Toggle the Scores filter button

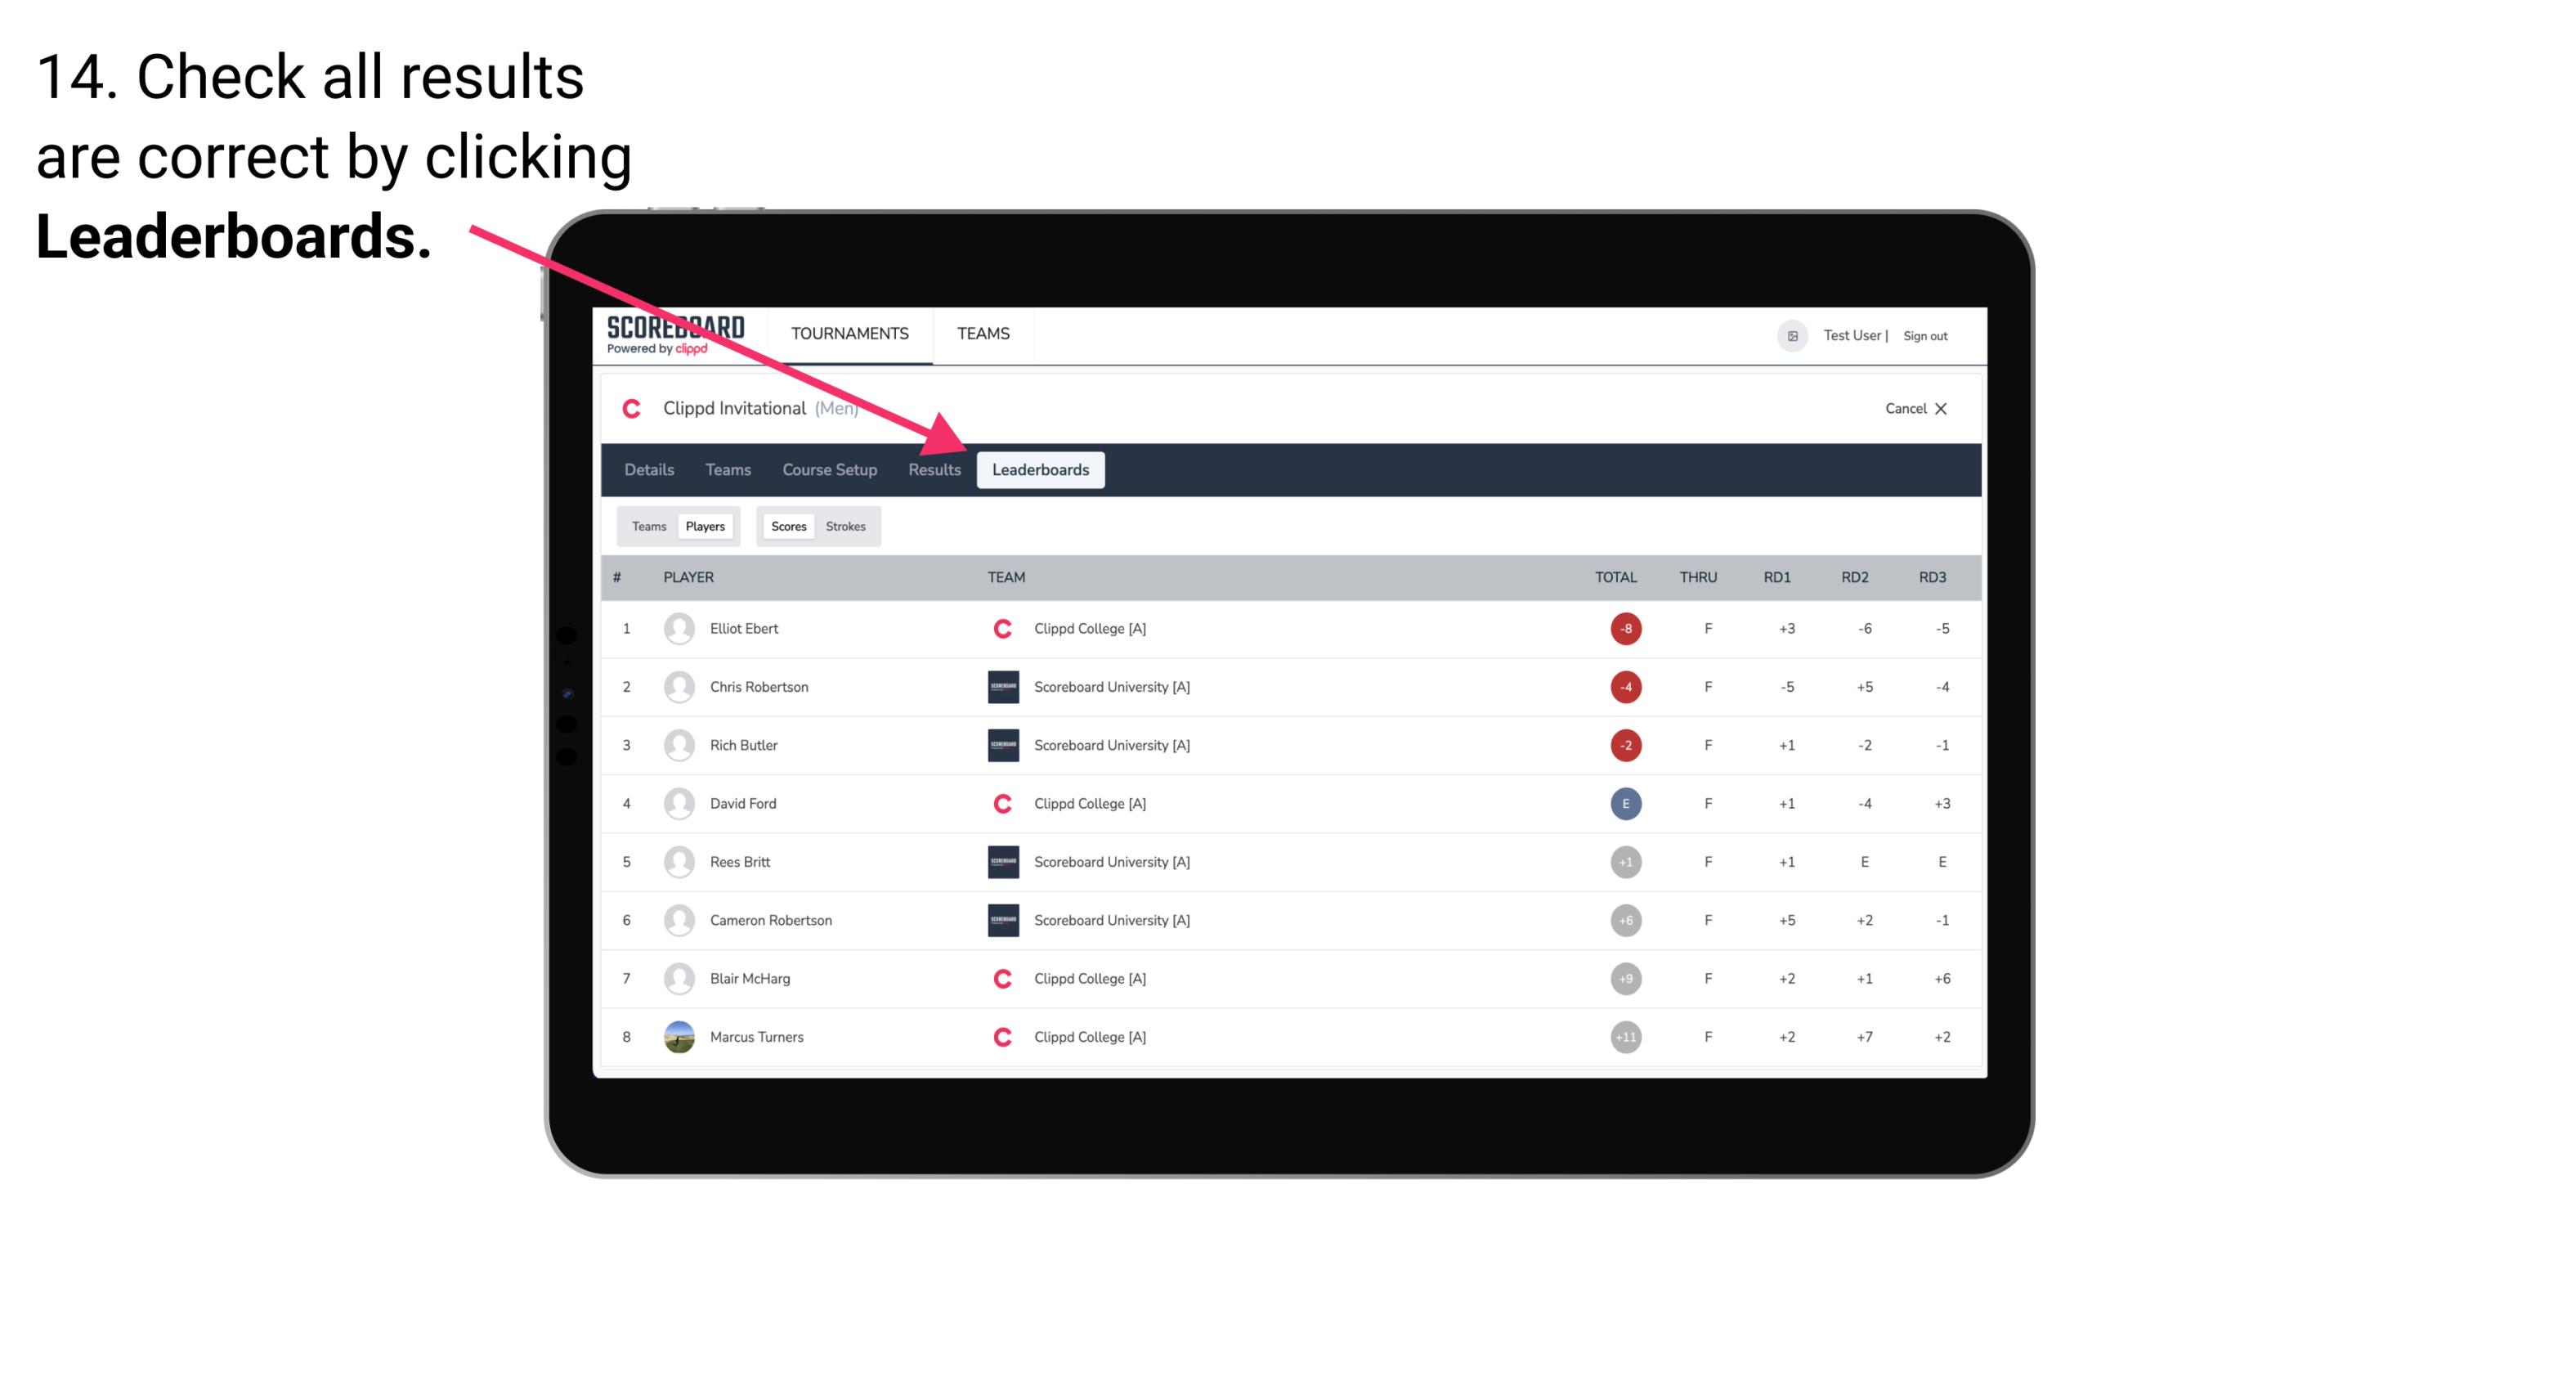click(x=786, y=526)
